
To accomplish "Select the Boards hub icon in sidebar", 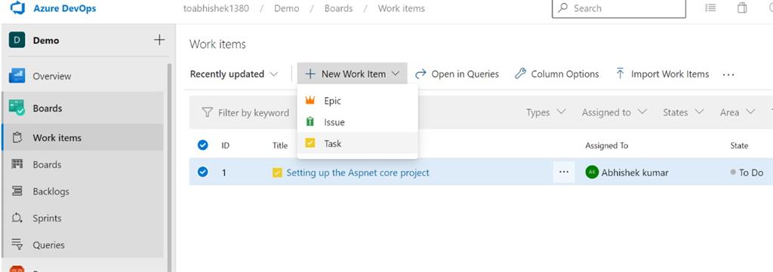I will [17, 108].
